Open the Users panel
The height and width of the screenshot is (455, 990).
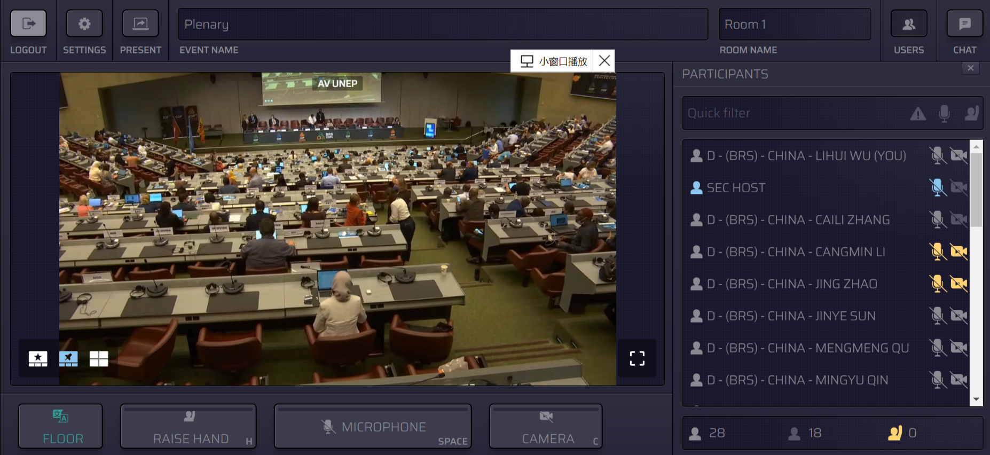point(908,24)
